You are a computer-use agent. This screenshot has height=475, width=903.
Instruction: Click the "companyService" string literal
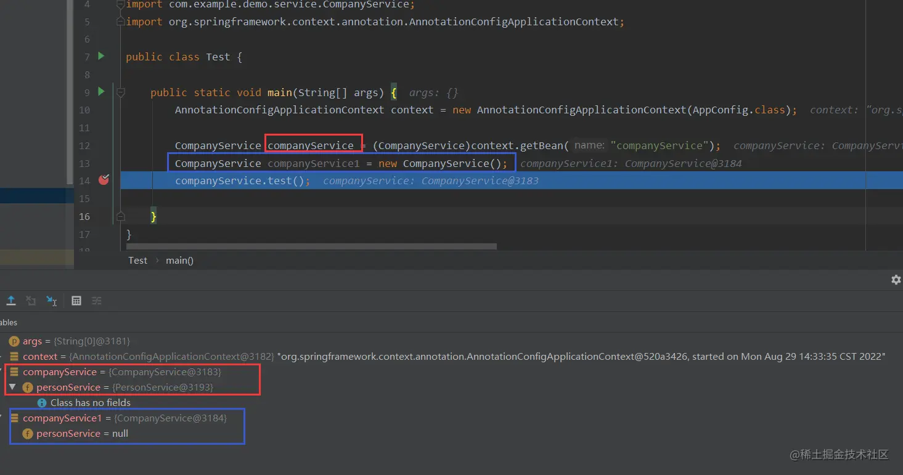[x=660, y=145]
